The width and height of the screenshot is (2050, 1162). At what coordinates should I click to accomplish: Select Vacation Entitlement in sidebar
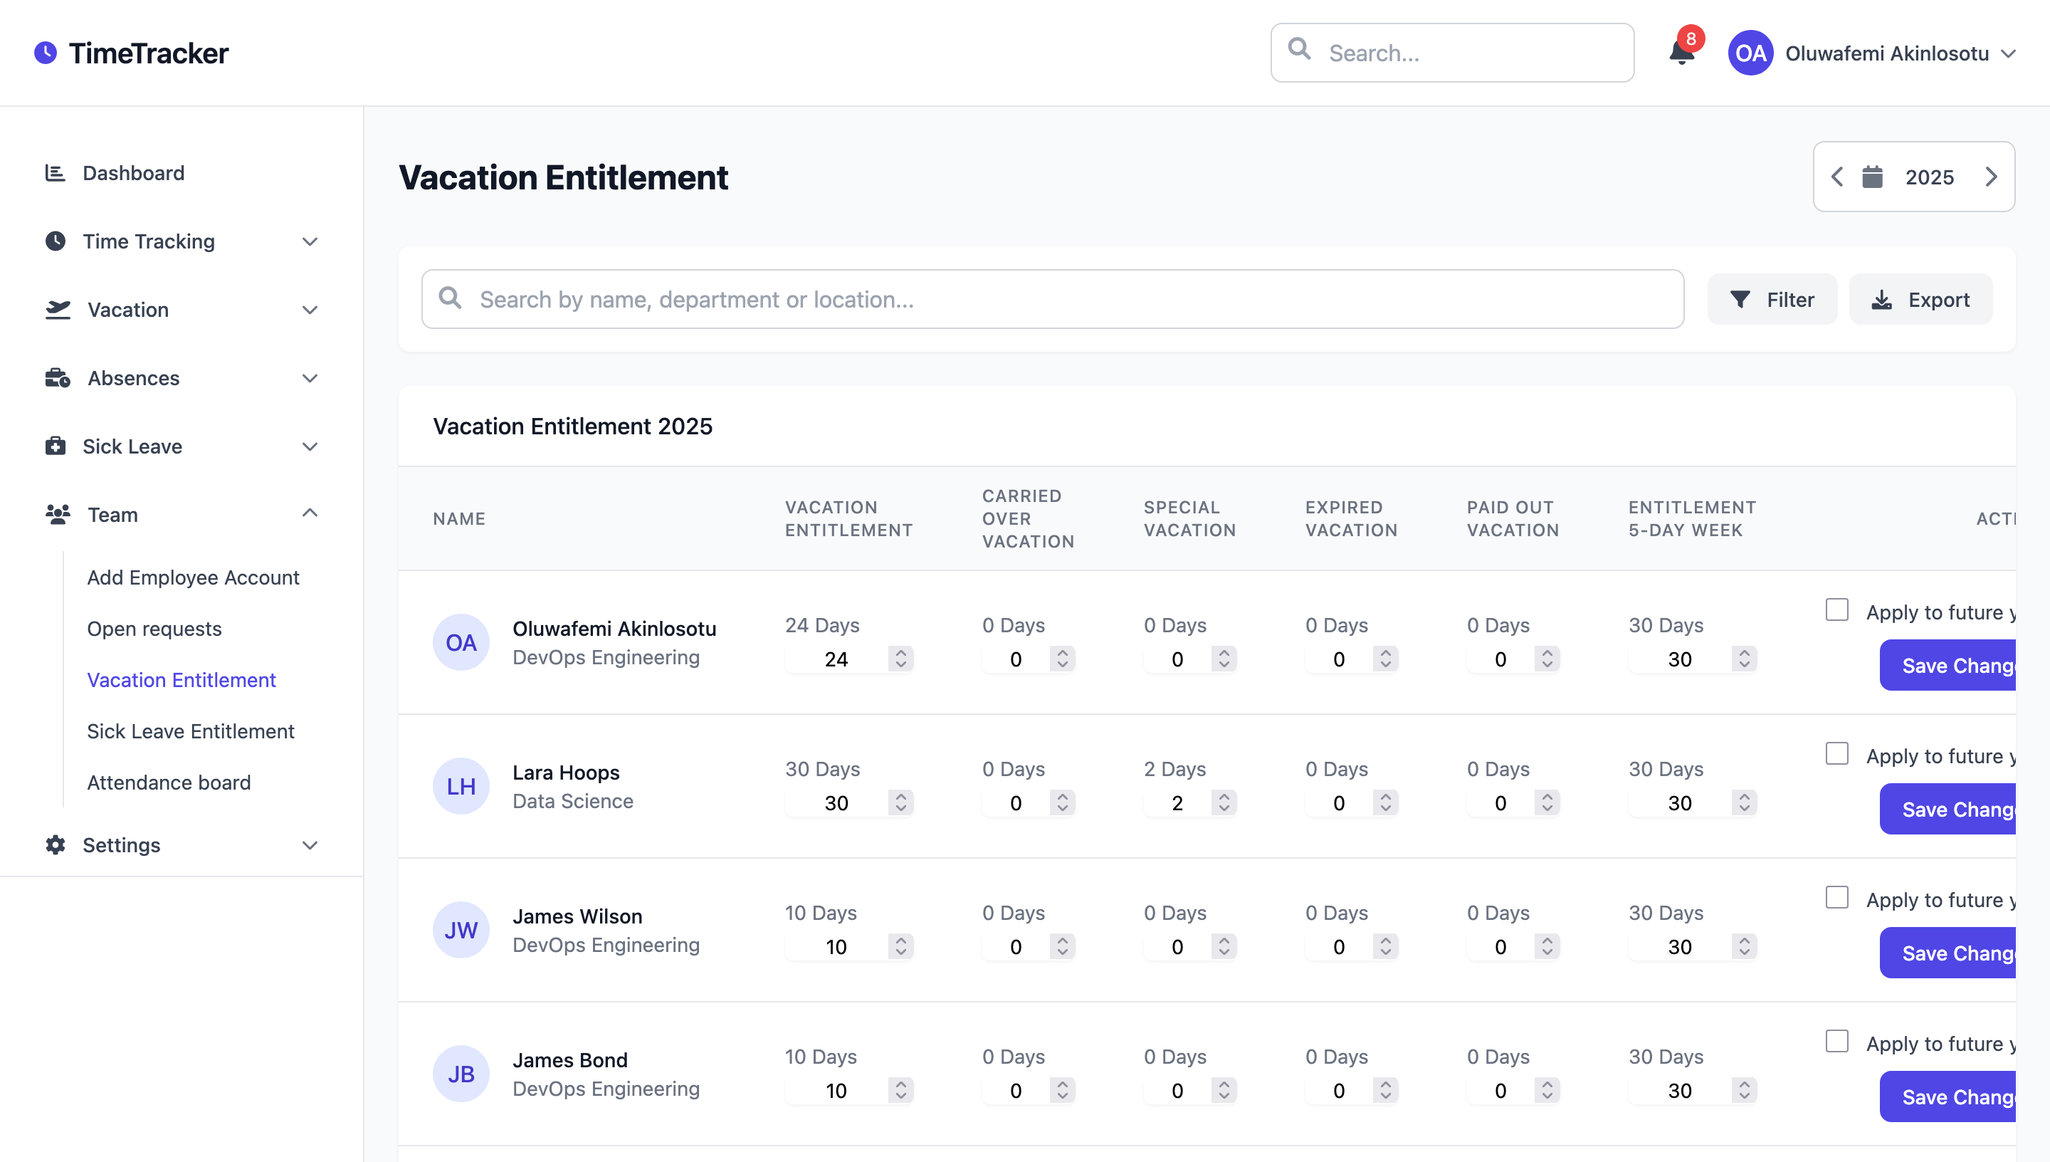(x=181, y=679)
